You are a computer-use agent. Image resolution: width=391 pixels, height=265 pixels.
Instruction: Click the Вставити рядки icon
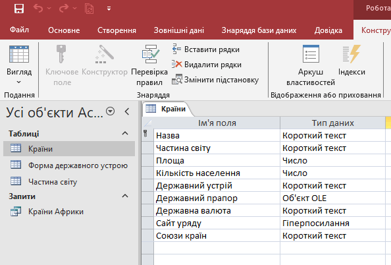[176, 49]
